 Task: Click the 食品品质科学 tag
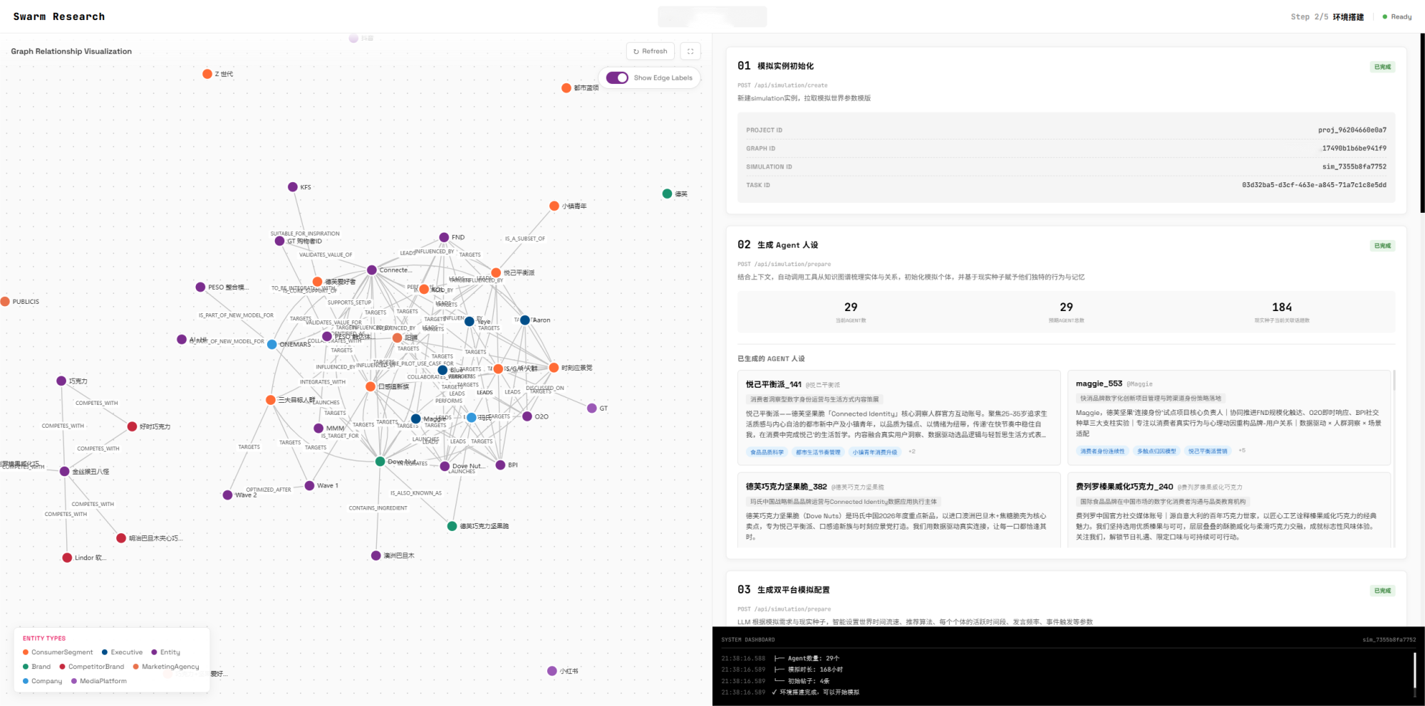(767, 452)
